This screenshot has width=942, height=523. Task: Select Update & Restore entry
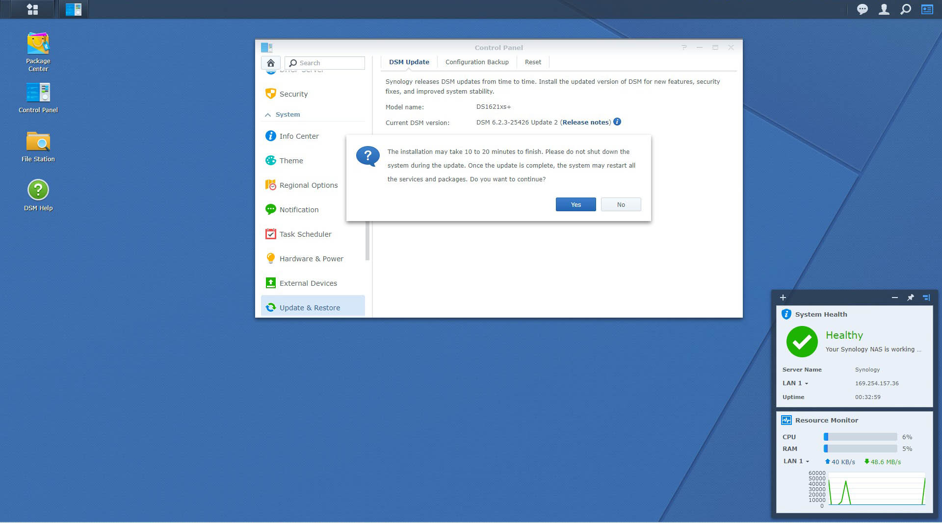point(313,306)
